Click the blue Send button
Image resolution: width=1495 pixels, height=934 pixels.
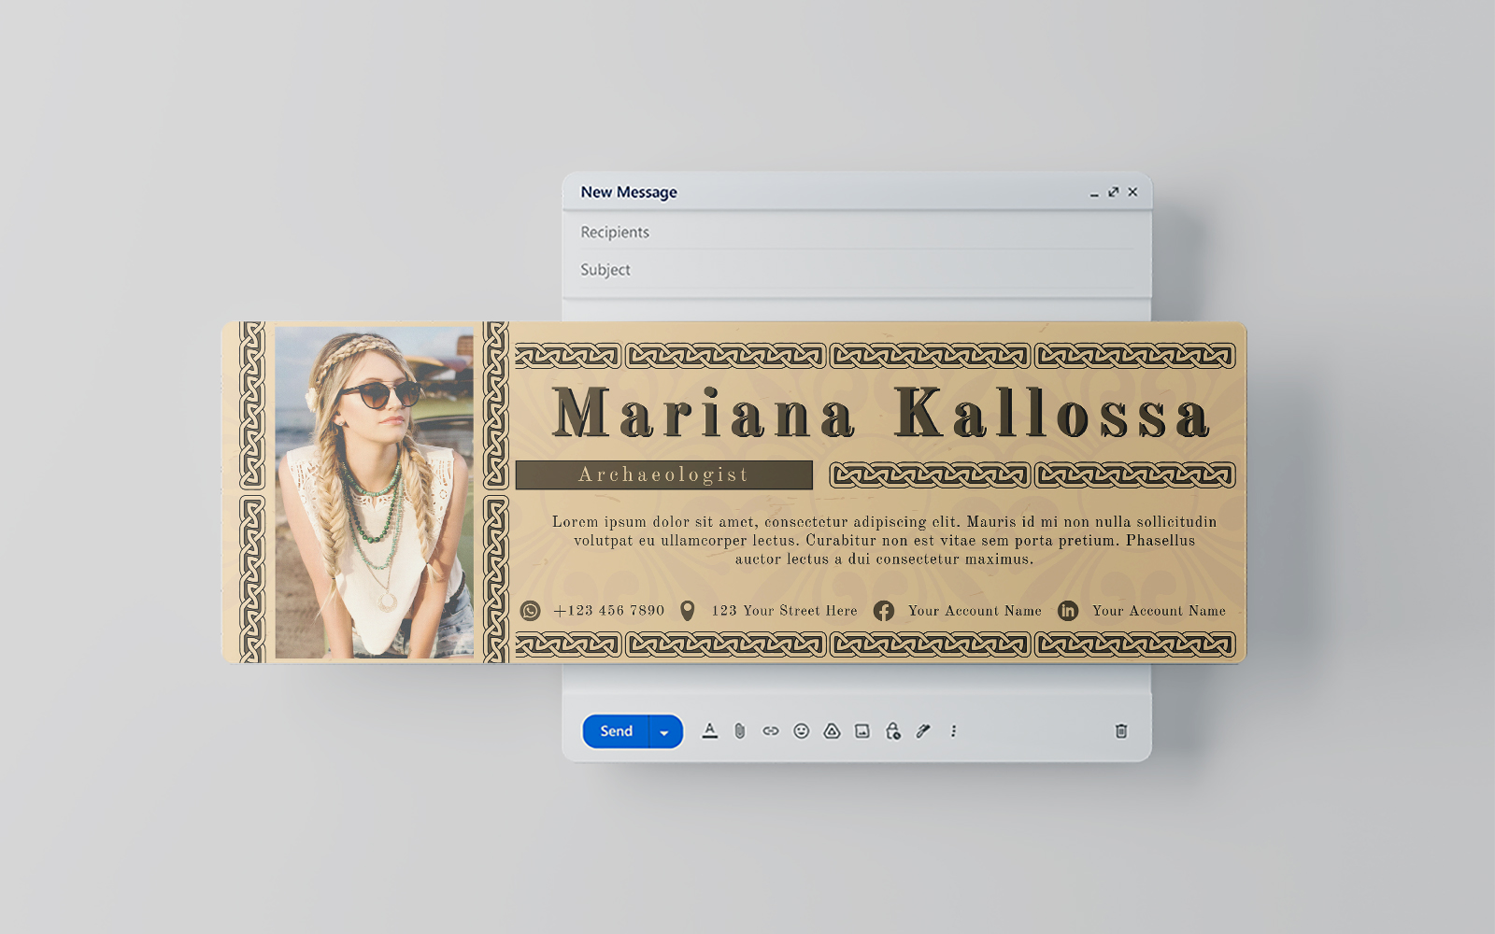tap(616, 731)
